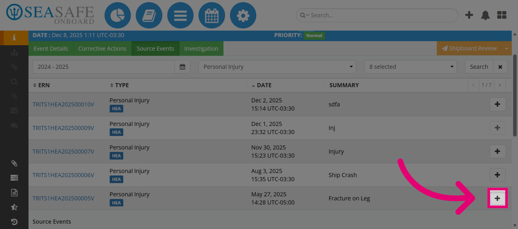This screenshot has height=229, width=518.
Task: Open event TRITS1HEA202500006V link
Action: coord(63,175)
